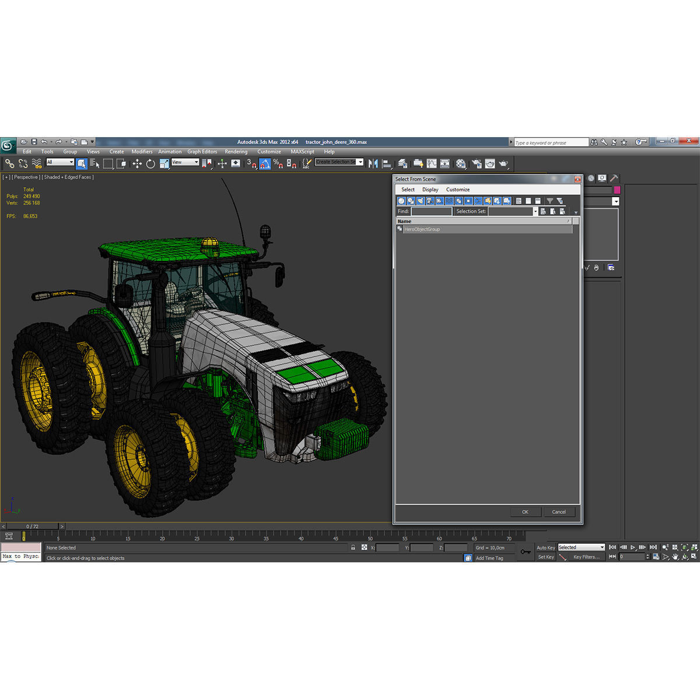Open the MAXScript menu

[302, 152]
